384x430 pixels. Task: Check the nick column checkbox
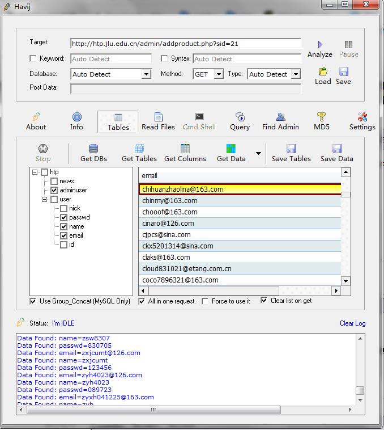[64, 208]
